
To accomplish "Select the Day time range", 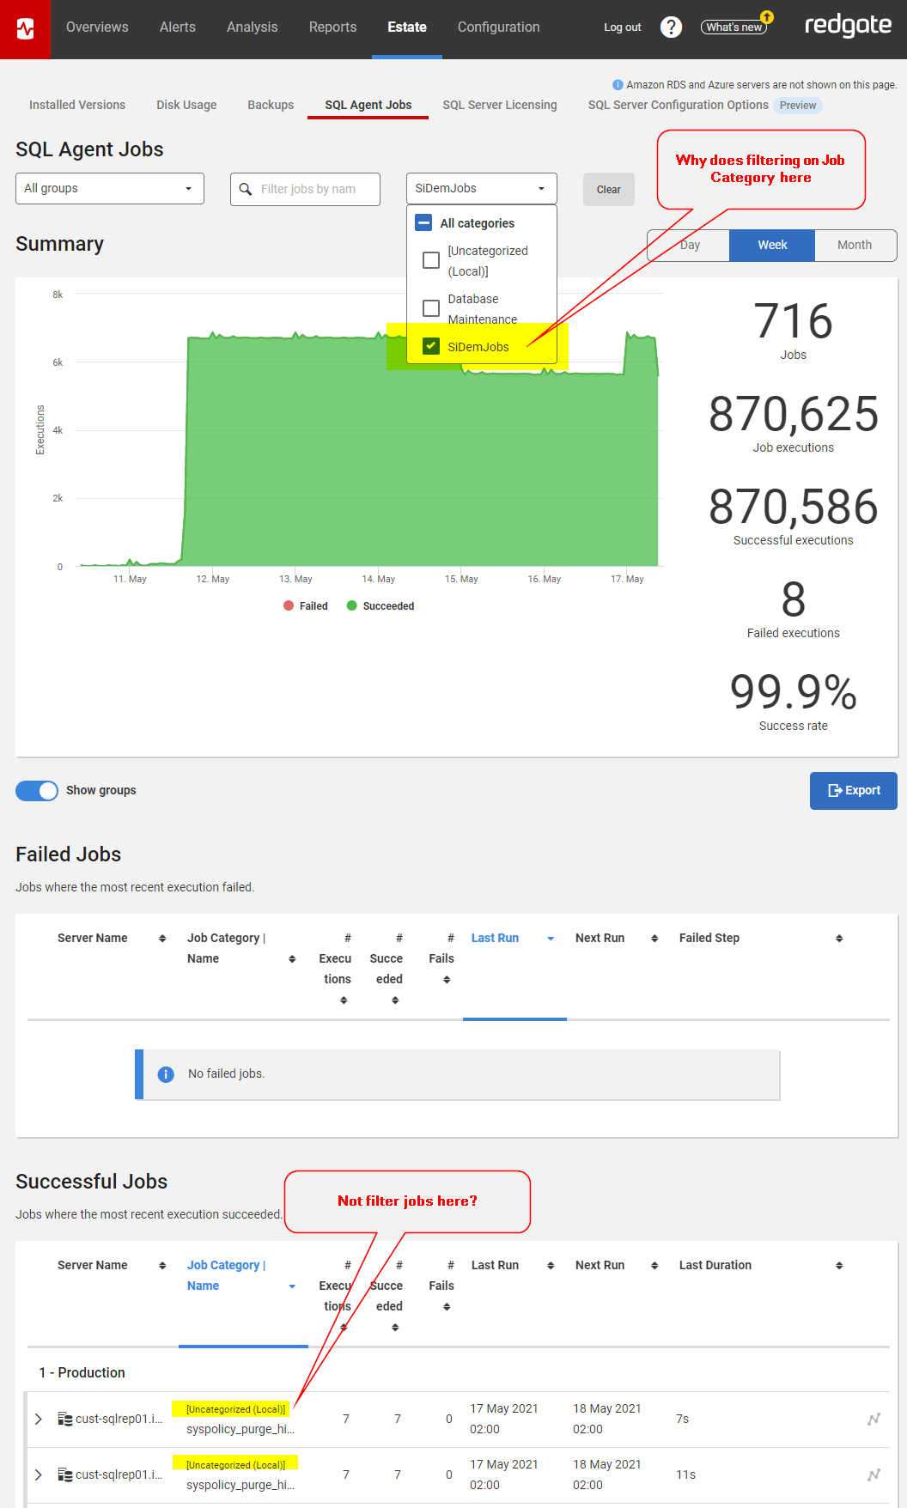I will 690,246.
